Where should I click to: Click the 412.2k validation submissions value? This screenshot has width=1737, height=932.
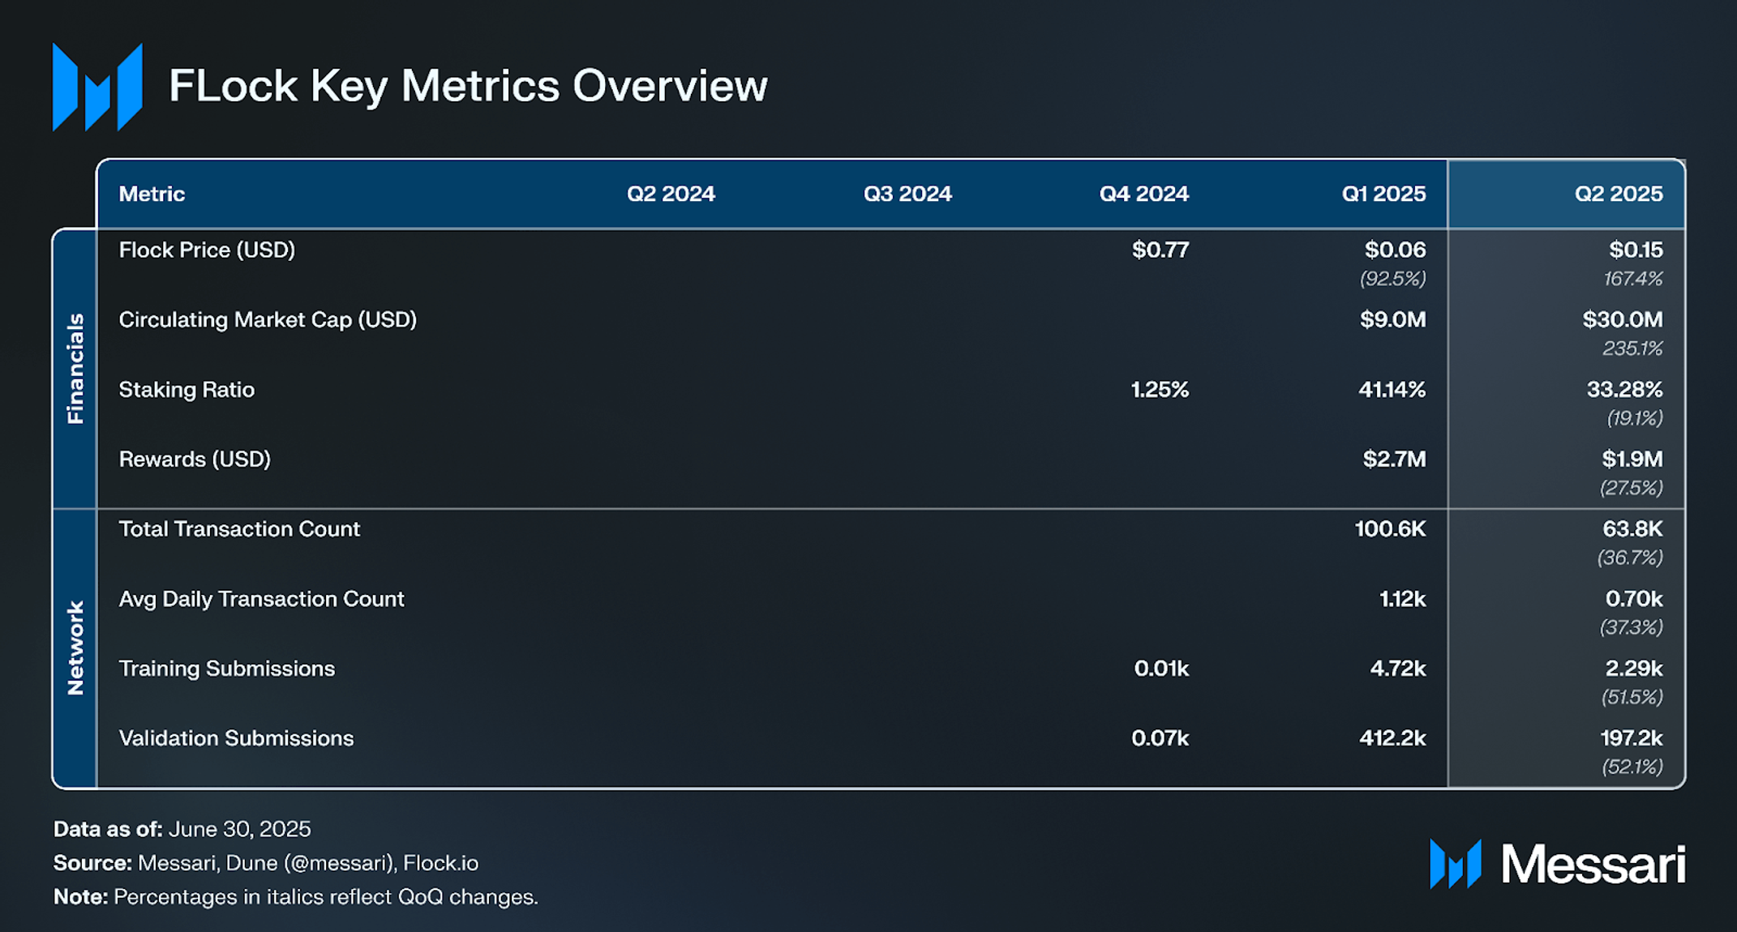pyautogui.click(x=1392, y=738)
